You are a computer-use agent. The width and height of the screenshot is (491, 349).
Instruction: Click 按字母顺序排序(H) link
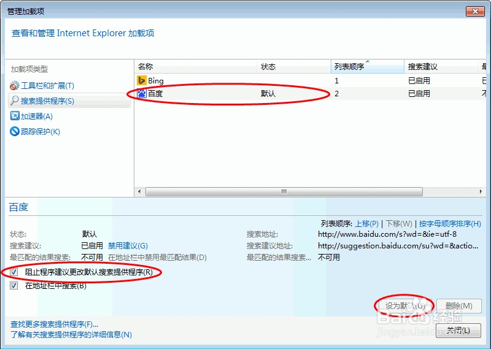pyautogui.click(x=450, y=223)
